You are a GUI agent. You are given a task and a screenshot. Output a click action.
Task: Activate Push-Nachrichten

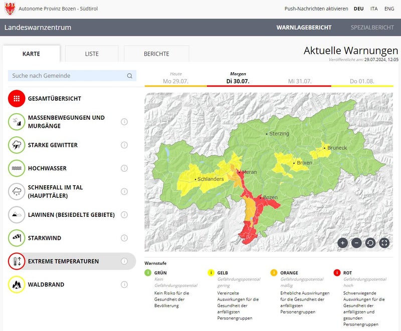(316, 9)
